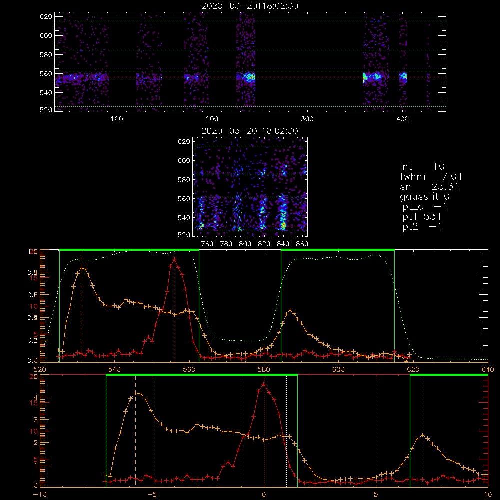The image size is (500, 500).
Task: Click x-axis label 300 of top spectrogram
Action: (307, 119)
